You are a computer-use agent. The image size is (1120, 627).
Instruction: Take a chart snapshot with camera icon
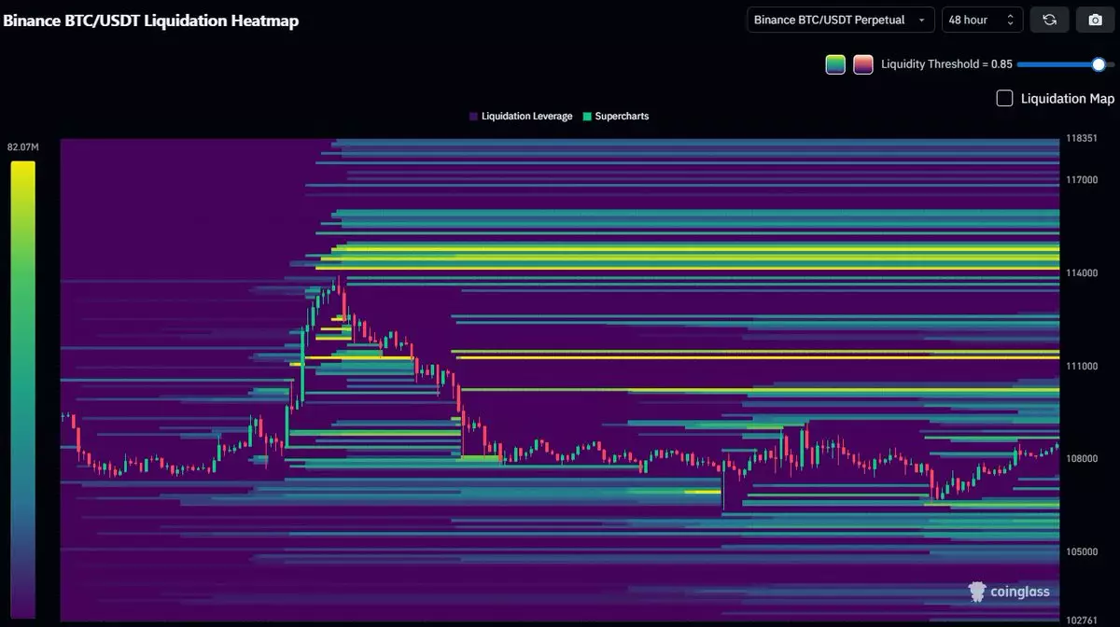[x=1095, y=20]
